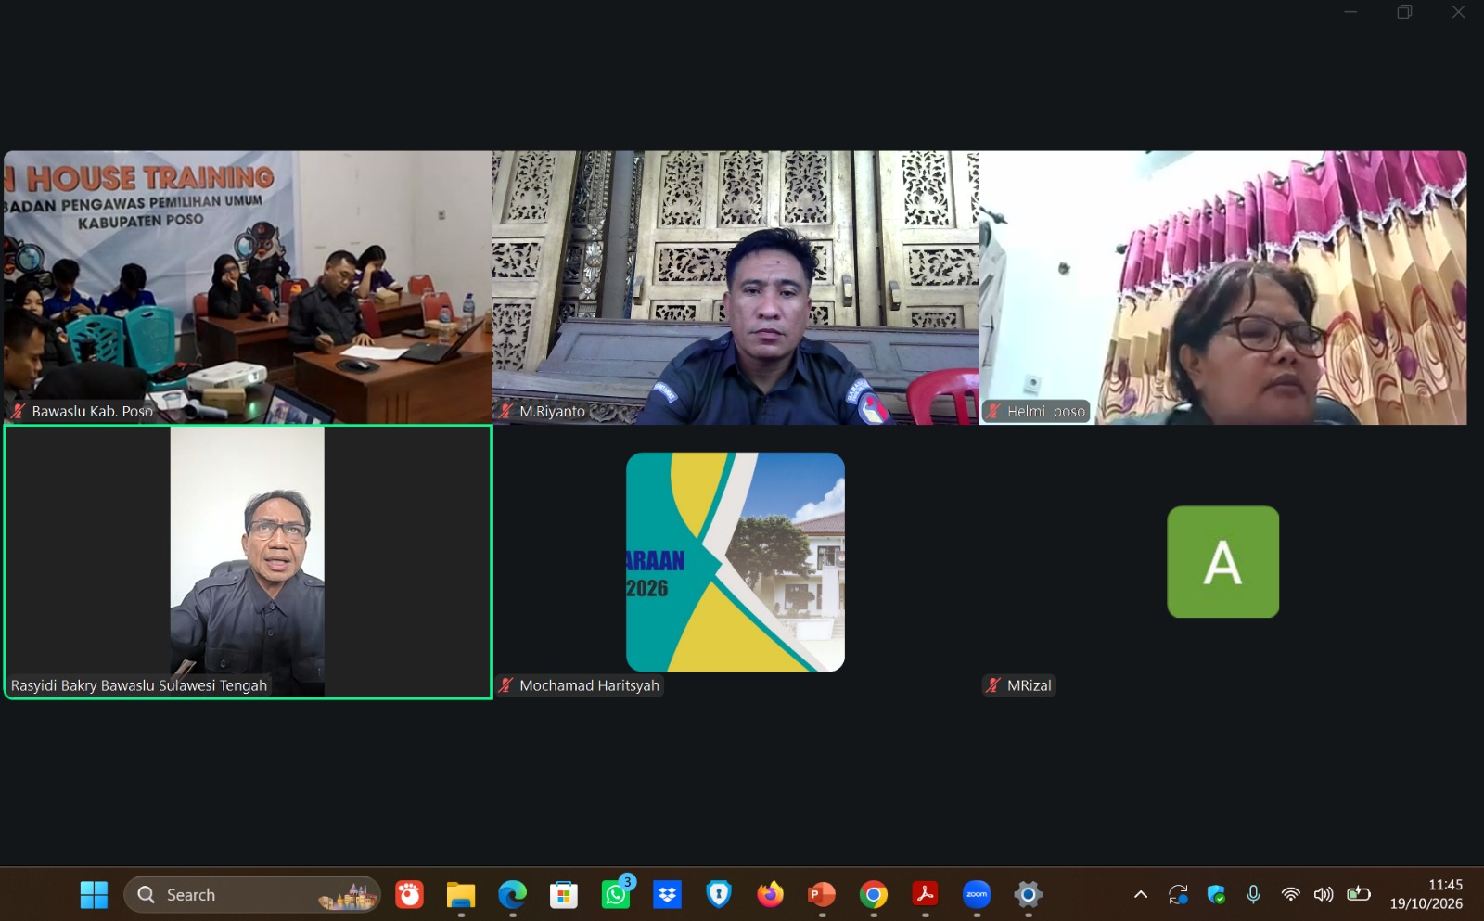Open Dropbox from the taskbar

[x=667, y=895]
